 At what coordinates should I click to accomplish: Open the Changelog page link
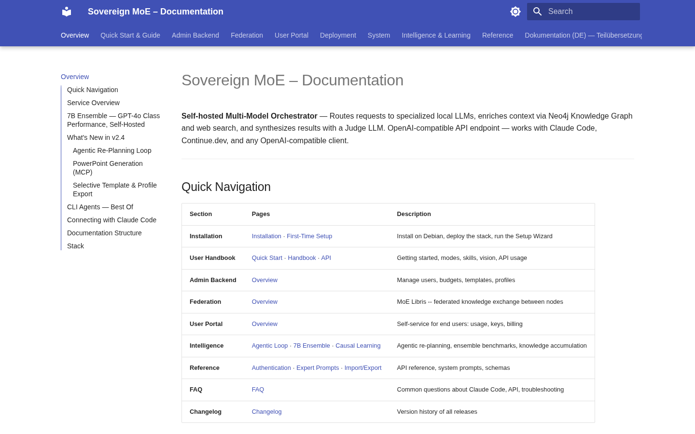tap(266, 412)
